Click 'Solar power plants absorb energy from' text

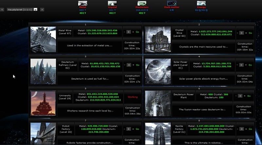[x=203, y=79]
